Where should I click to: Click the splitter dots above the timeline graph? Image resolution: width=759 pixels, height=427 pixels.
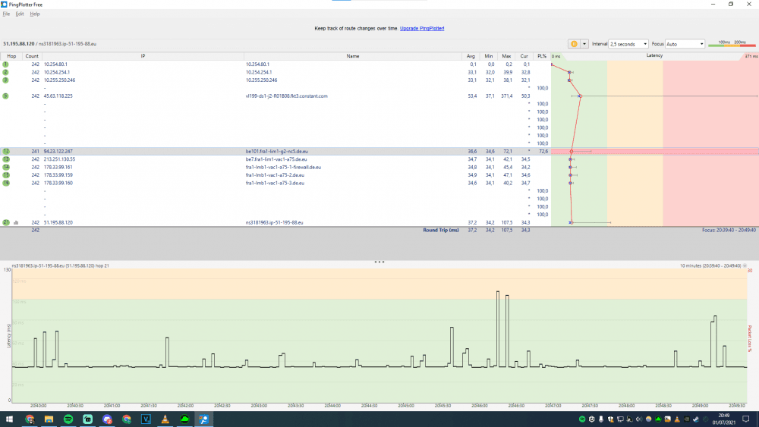click(x=379, y=262)
